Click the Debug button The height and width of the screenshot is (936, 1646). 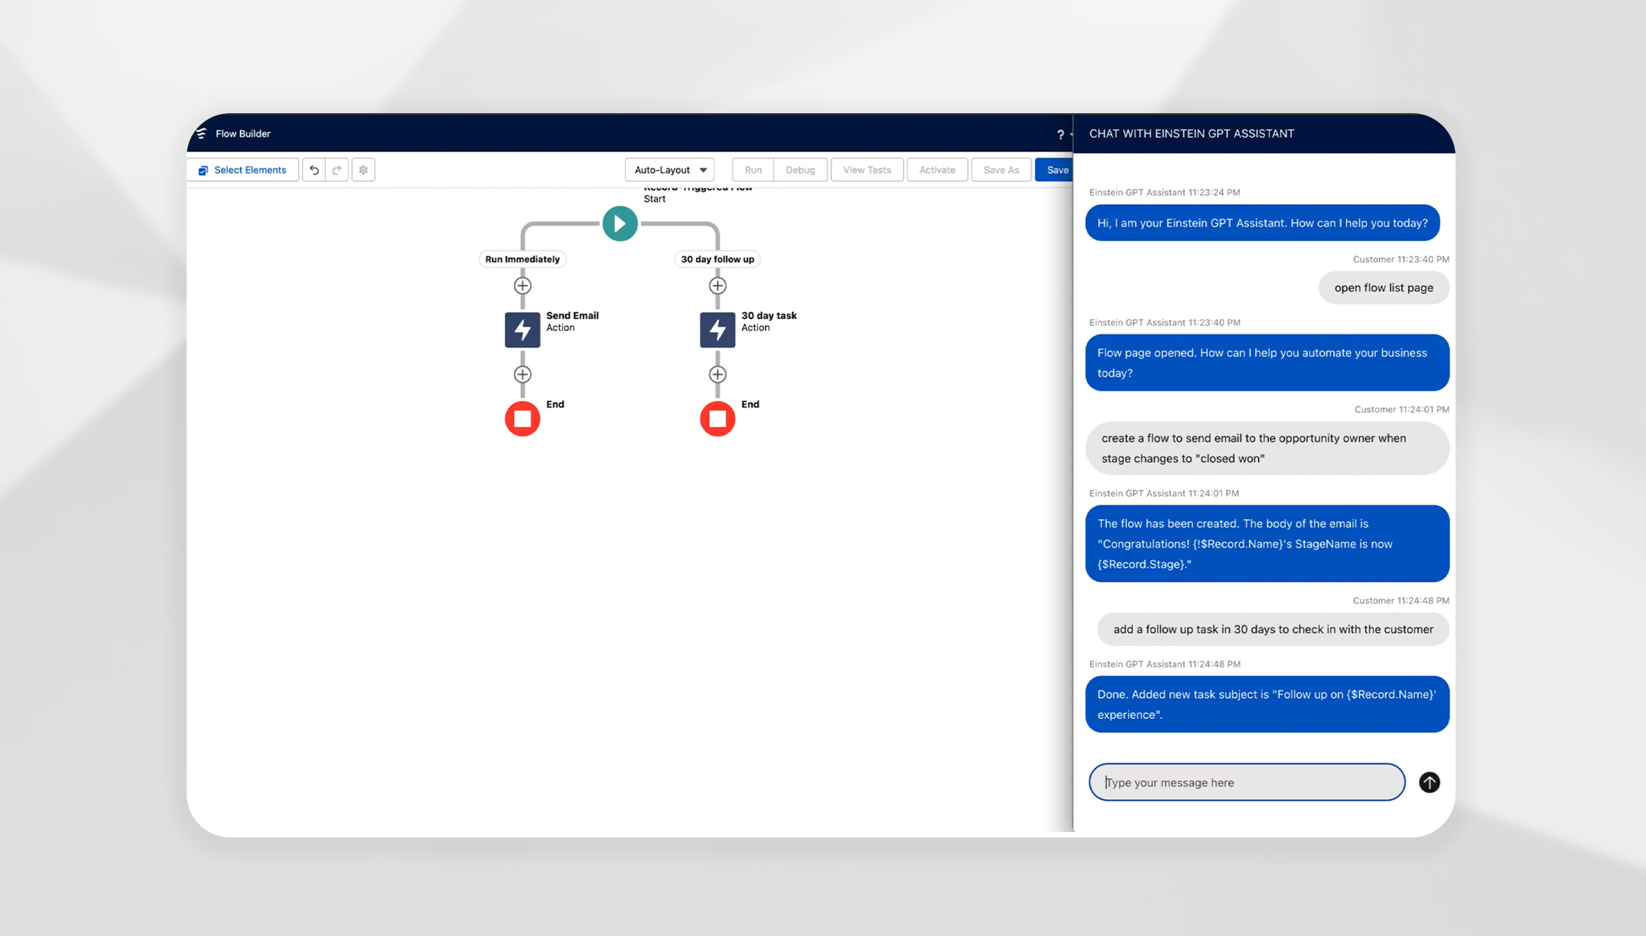pos(800,170)
